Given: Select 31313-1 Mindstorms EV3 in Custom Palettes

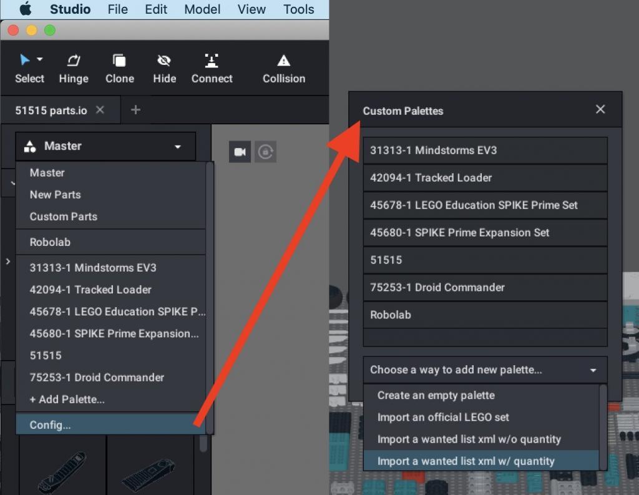Looking at the screenshot, I should [485, 150].
